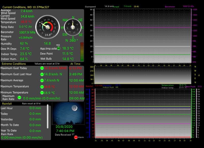Click the wind speed gauge dial
This screenshot has height=148, width=204.
click(x=47, y=27)
